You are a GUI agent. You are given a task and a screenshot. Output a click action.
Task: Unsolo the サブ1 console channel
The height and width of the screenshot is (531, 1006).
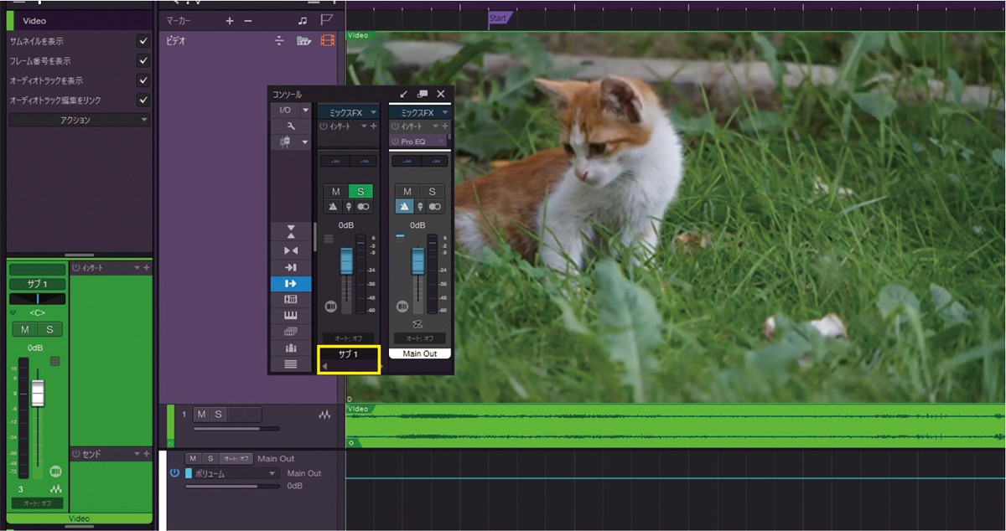point(360,192)
